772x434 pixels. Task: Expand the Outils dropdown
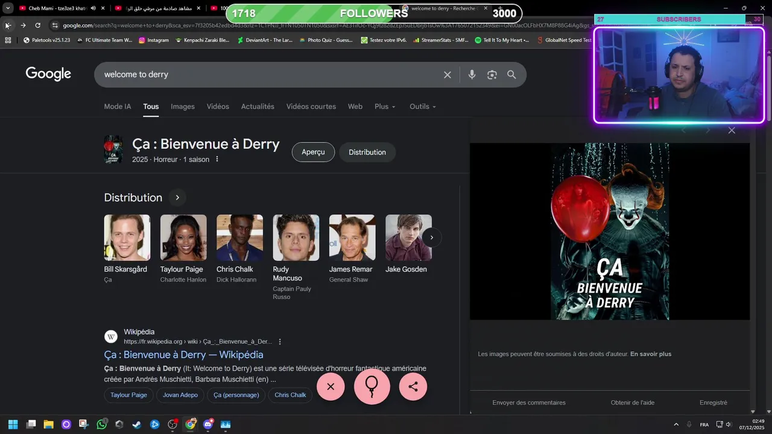(x=422, y=107)
